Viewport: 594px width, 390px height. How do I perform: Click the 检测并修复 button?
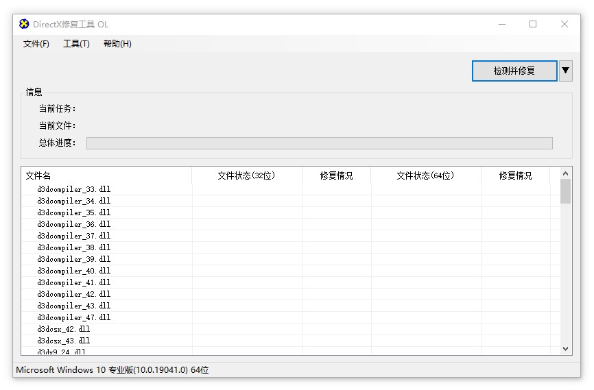pyautogui.click(x=514, y=71)
